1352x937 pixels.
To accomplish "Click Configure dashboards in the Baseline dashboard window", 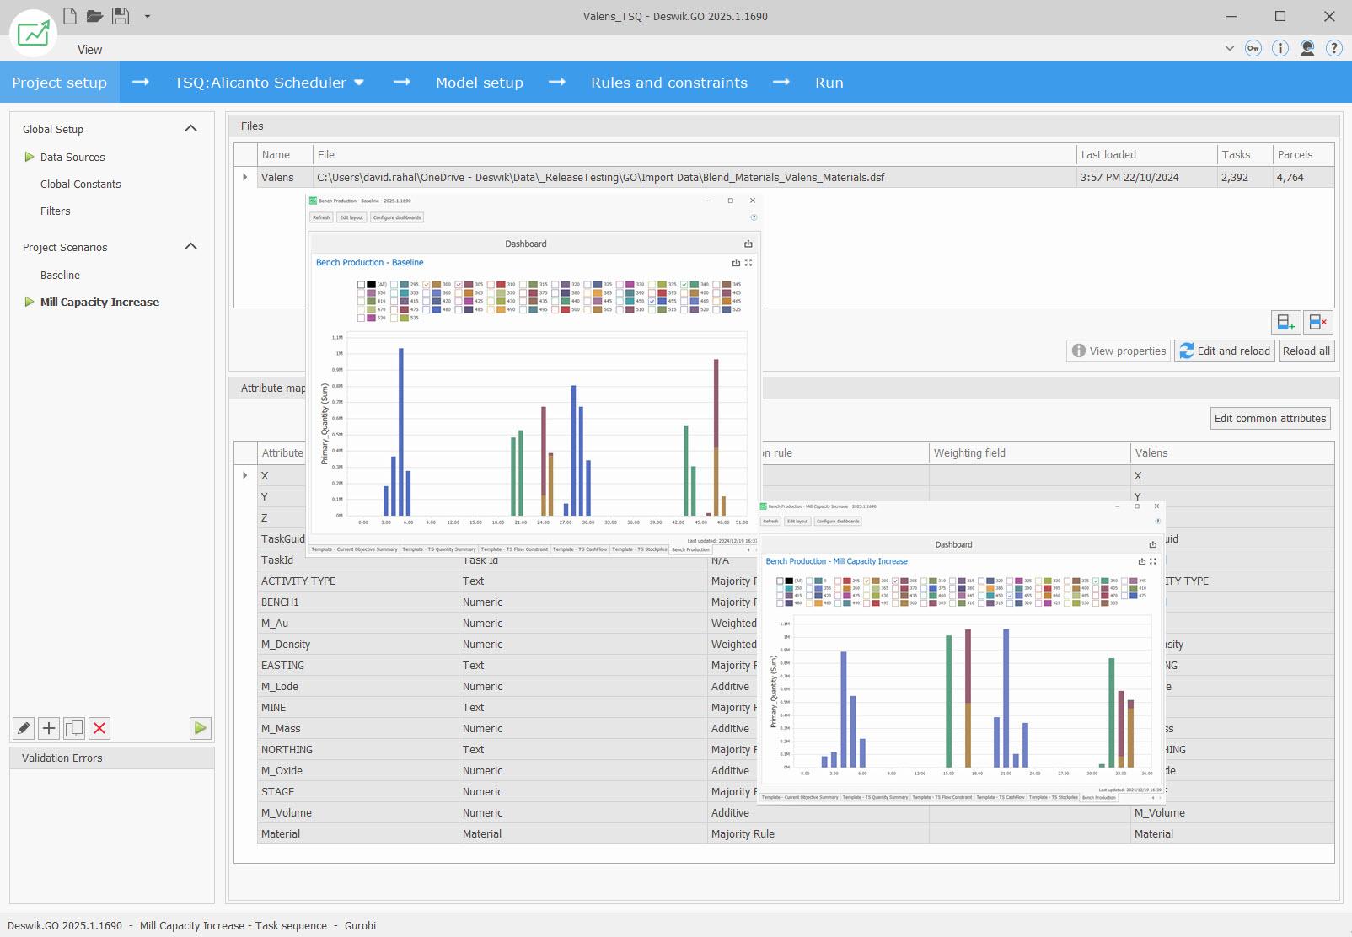I will [397, 217].
